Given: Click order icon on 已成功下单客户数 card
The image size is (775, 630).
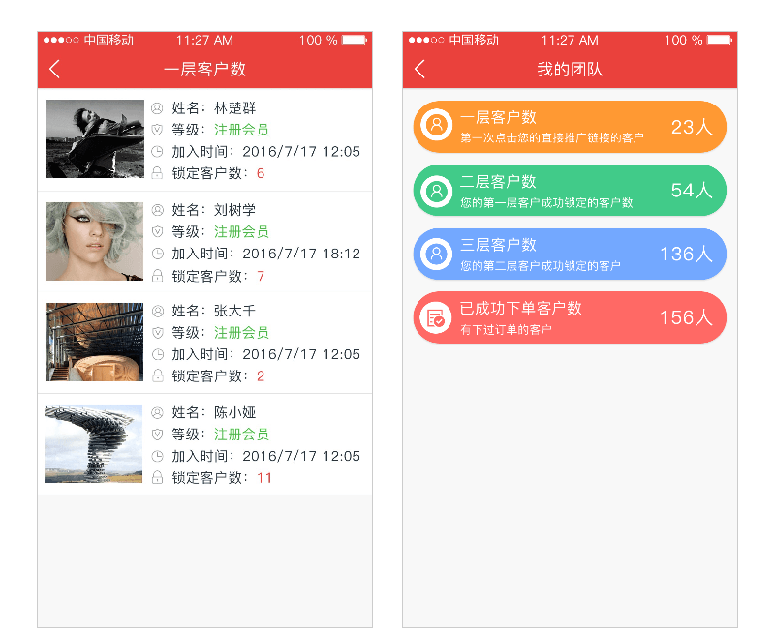Looking at the screenshot, I should 437,318.
